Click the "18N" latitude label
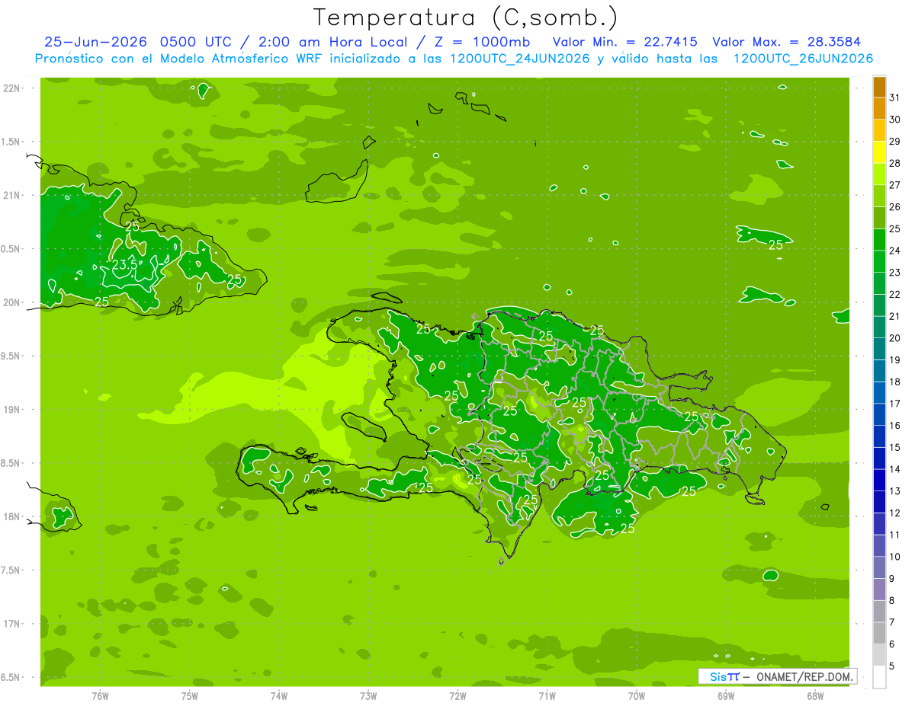The height and width of the screenshot is (706, 915). coord(12,516)
